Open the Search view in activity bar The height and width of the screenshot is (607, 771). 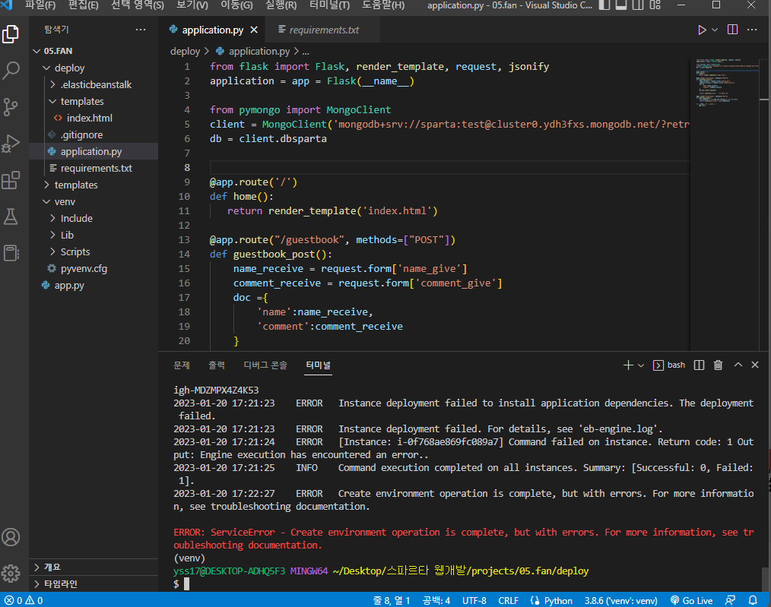pos(11,70)
